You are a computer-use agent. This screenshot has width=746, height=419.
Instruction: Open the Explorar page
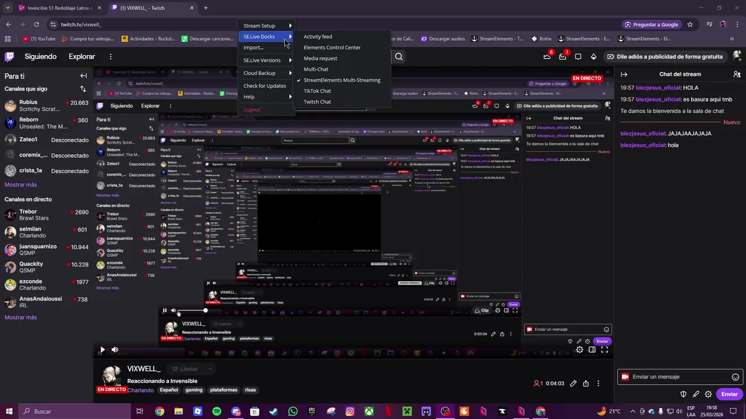click(82, 56)
